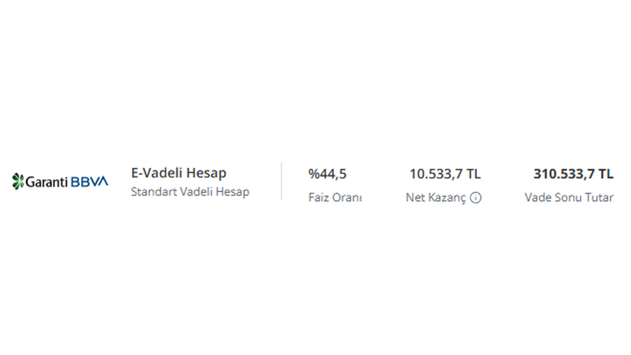
Task: Open the E-Vadeli Hesap product title
Action: 178,173
